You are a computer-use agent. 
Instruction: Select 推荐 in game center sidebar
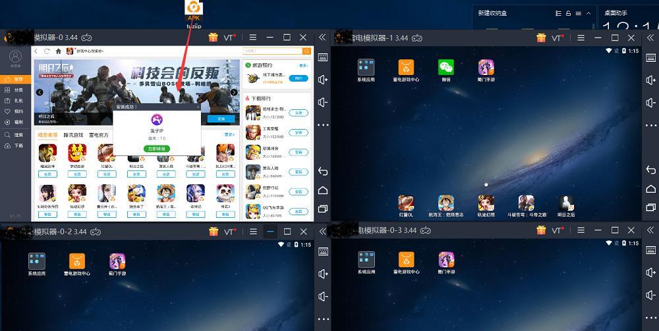pyautogui.click(x=16, y=79)
